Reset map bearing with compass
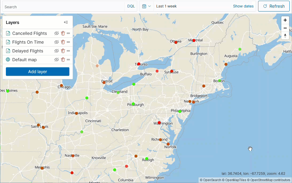This screenshot has height=183, width=292. 285,35
